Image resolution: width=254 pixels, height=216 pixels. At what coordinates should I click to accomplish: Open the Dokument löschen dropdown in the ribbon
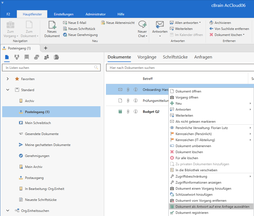[244, 35]
